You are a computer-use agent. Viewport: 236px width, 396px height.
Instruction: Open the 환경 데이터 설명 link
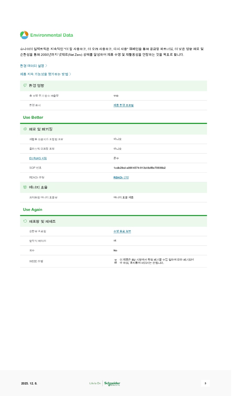[x=32, y=66]
